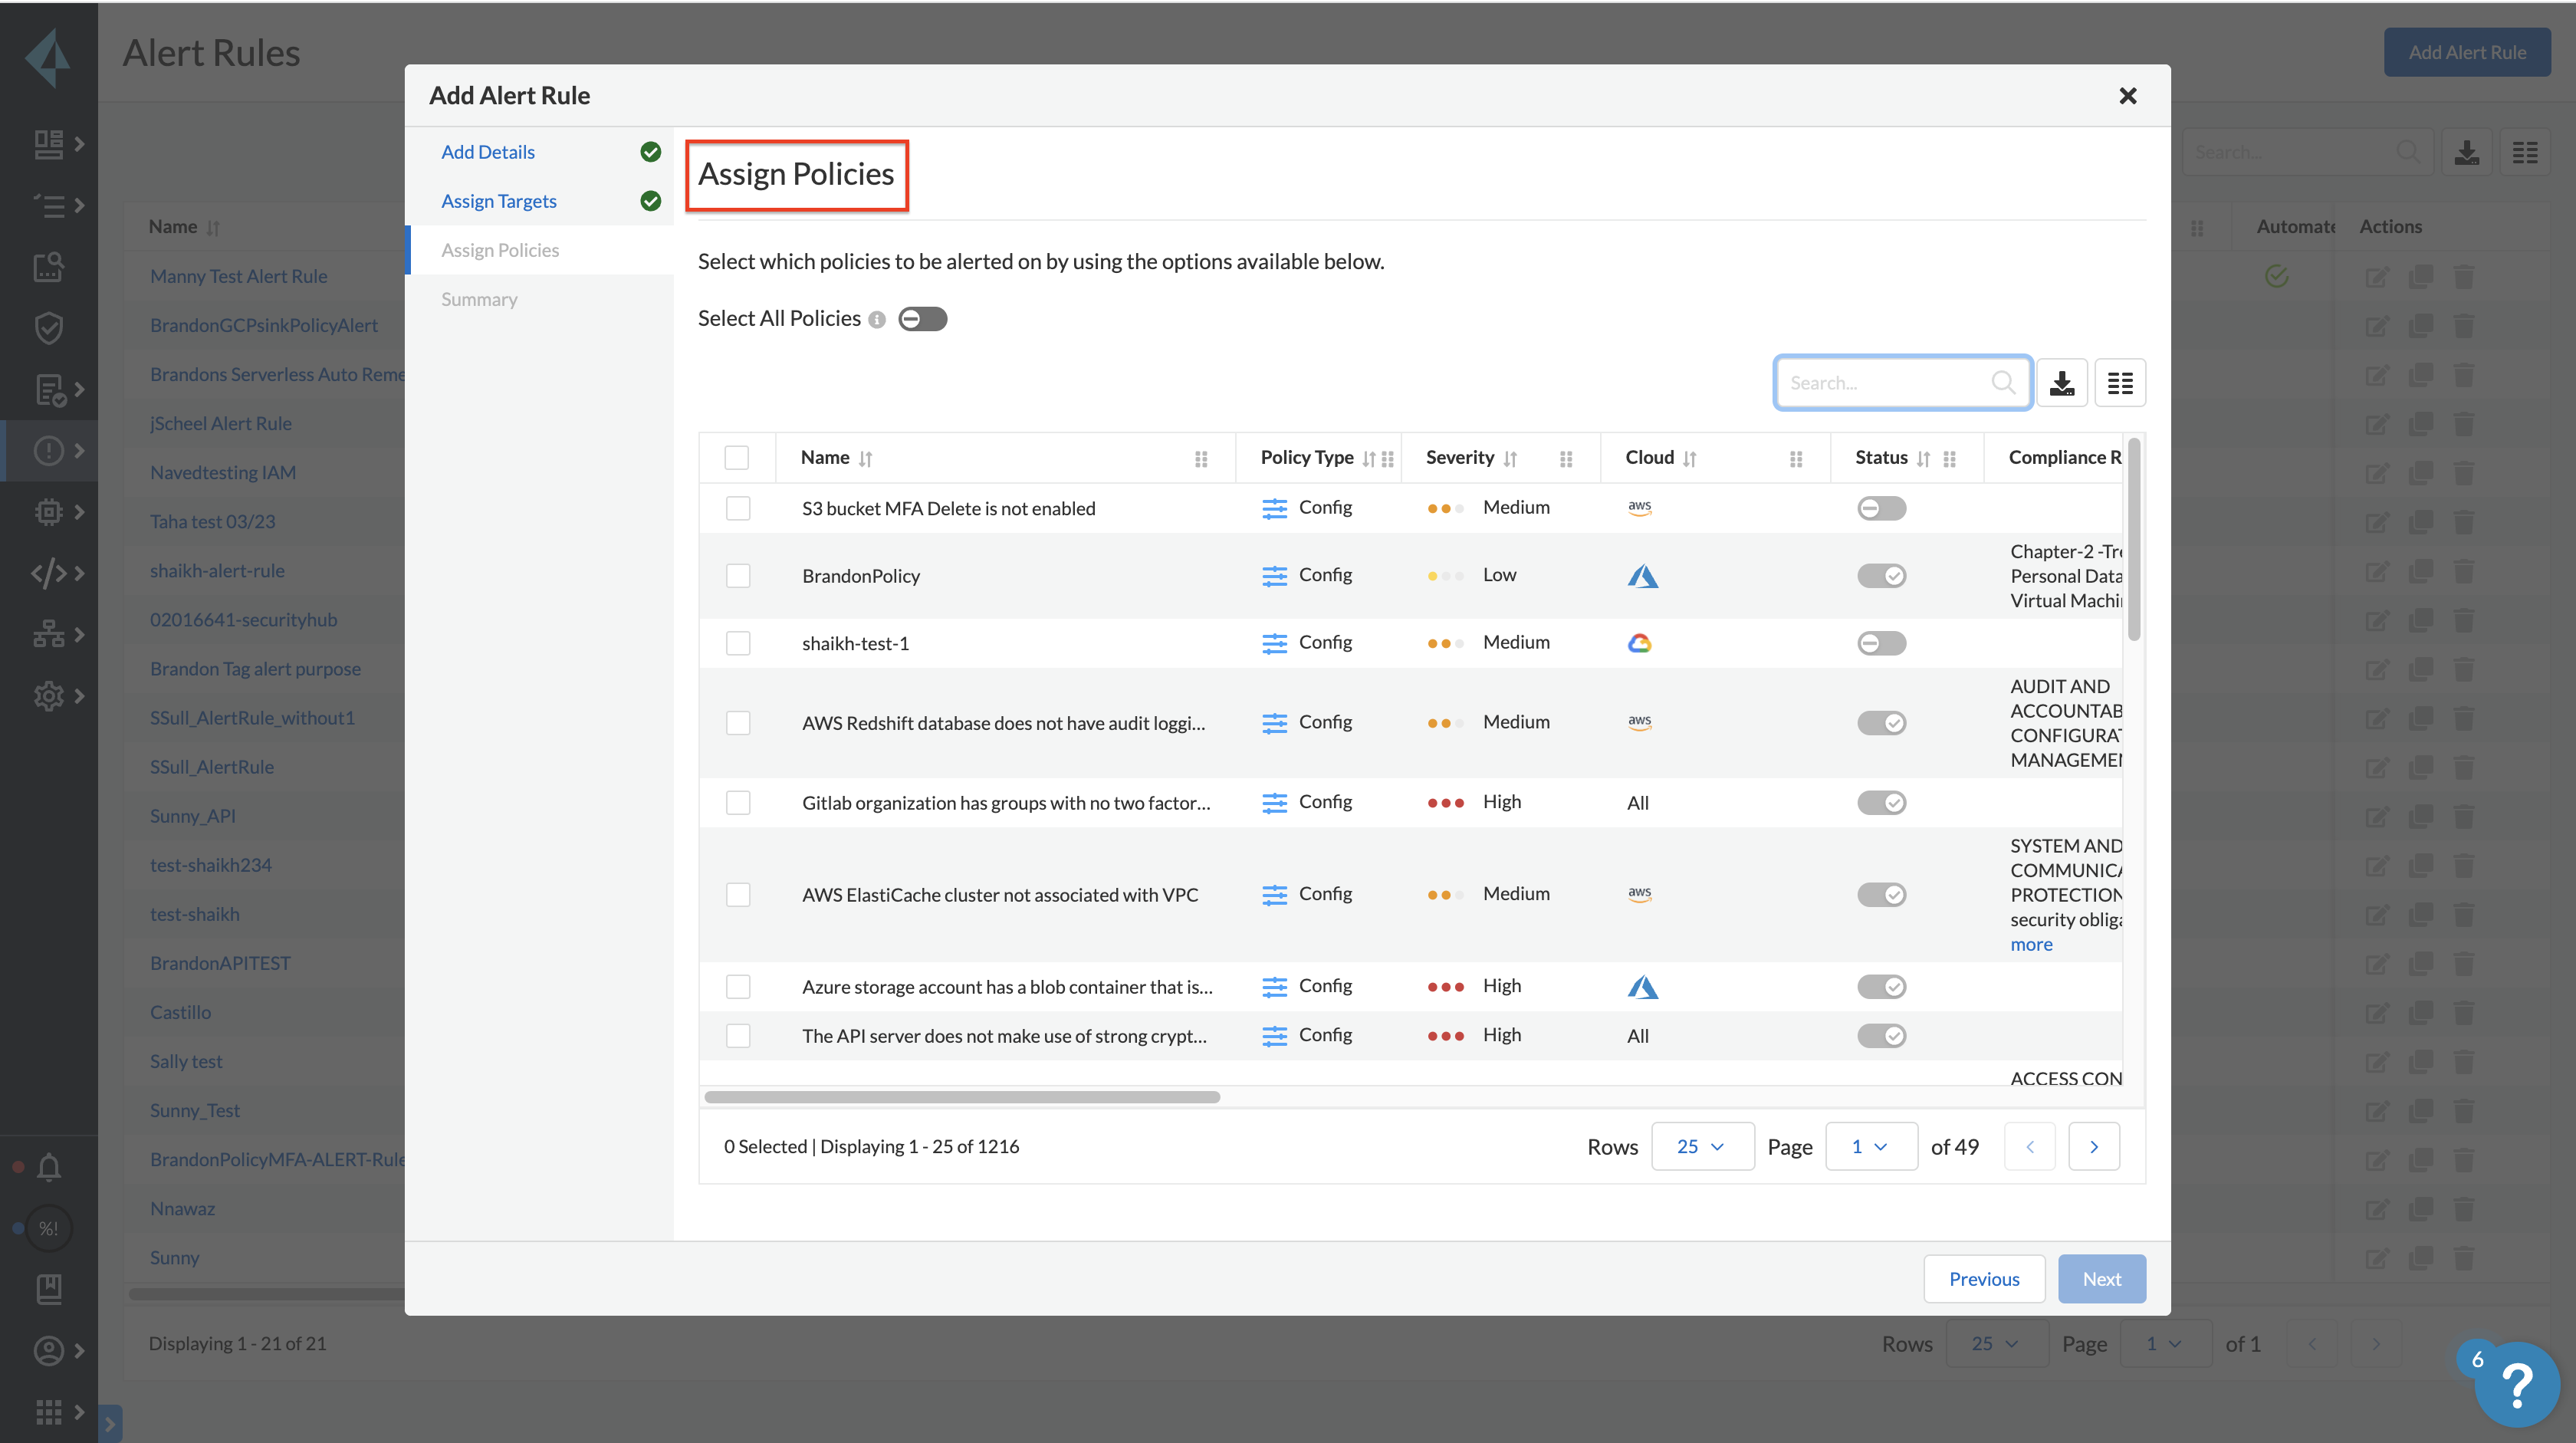Click the column drag handle of the Cloud header
This screenshot has height=1443, width=2576.
1795,459
